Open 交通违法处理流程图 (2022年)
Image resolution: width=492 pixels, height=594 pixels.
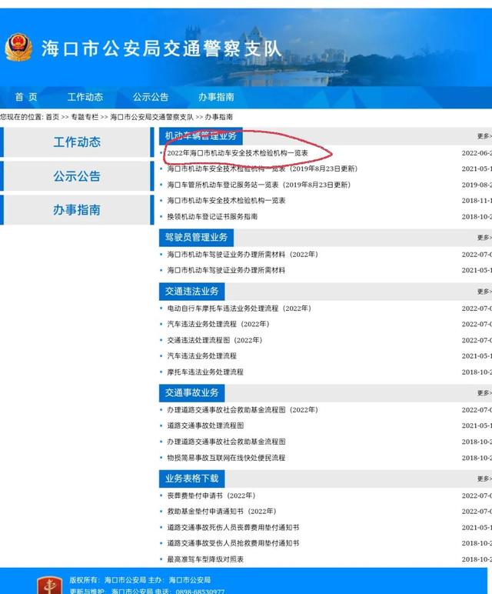pos(215,340)
